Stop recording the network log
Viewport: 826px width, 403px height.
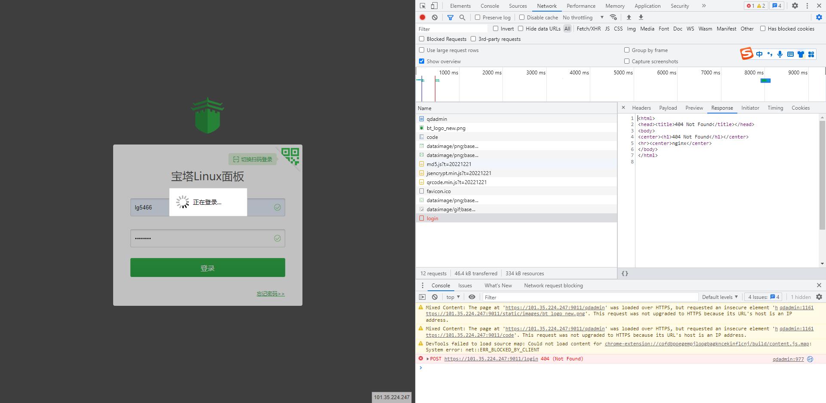pos(422,17)
